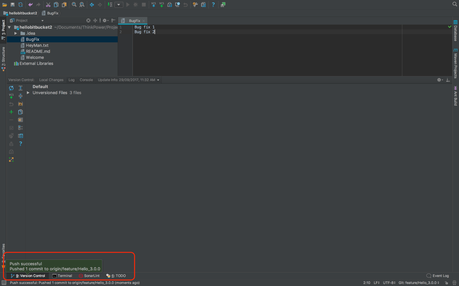The height and width of the screenshot is (286, 459).
Task: Click the blue Help question mark in Version Control
Action: pyautogui.click(x=20, y=144)
